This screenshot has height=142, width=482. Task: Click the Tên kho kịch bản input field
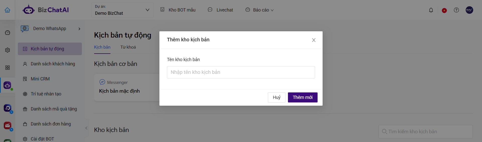point(241,72)
